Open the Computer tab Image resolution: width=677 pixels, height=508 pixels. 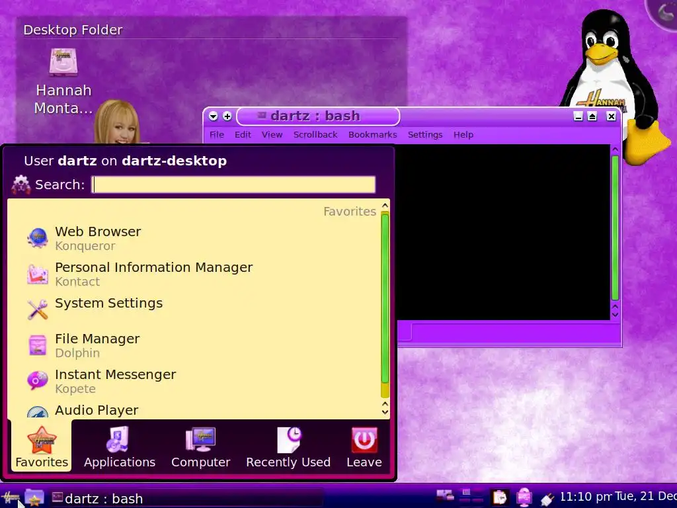(x=200, y=446)
